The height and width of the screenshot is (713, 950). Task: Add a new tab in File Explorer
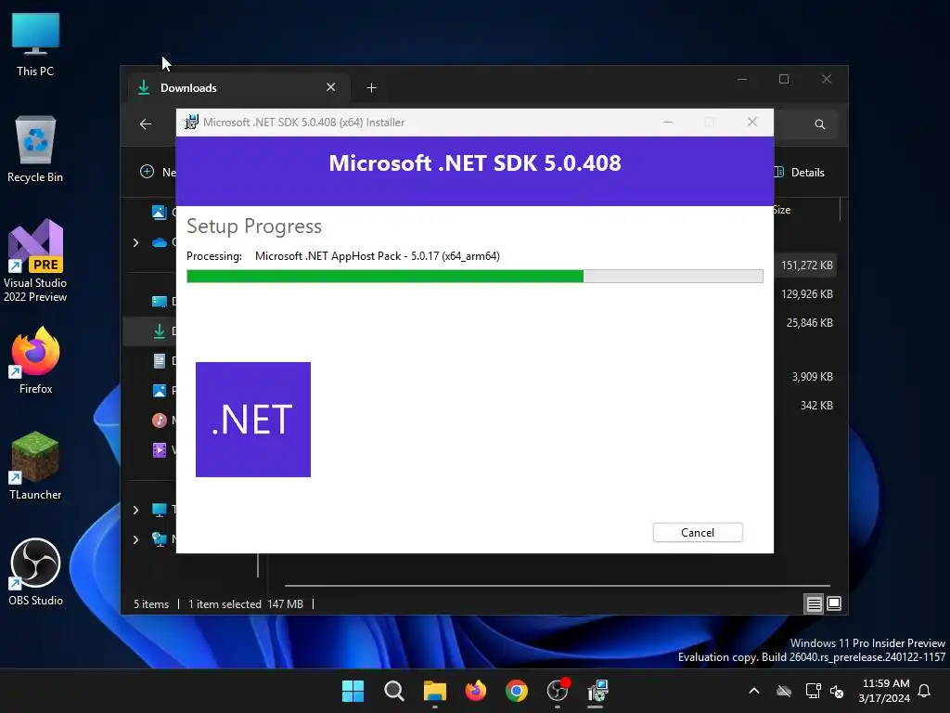point(371,88)
